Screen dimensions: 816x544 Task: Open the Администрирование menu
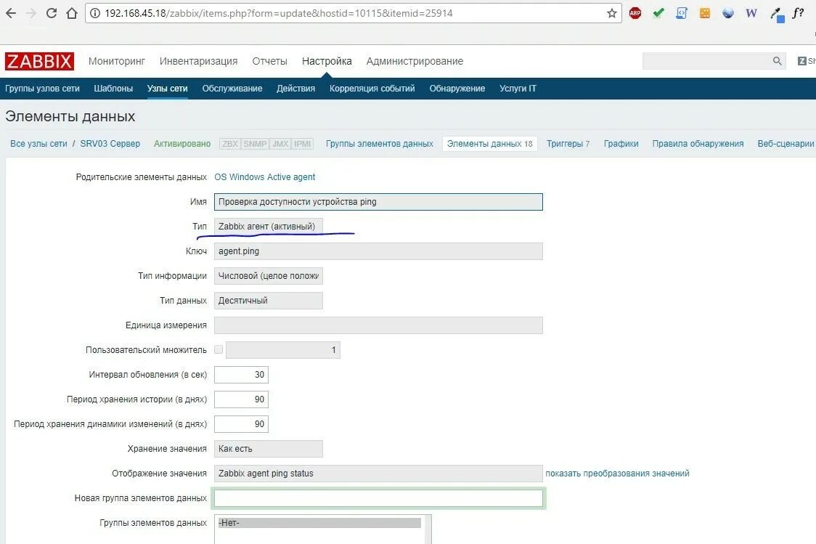coord(415,61)
